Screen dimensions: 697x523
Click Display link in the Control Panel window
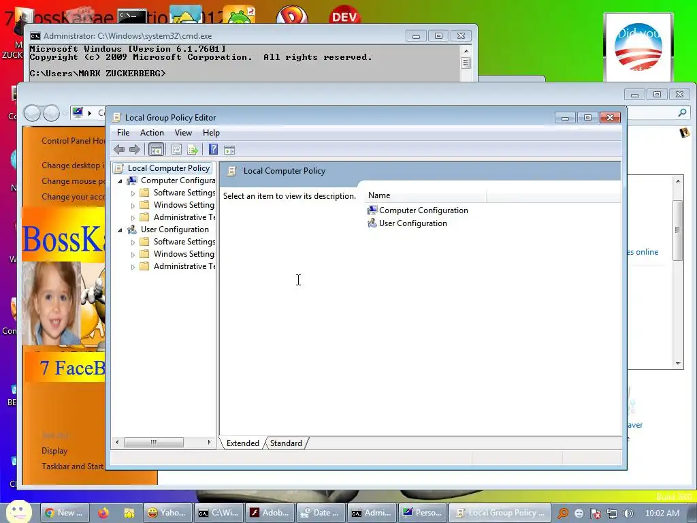(x=54, y=451)
